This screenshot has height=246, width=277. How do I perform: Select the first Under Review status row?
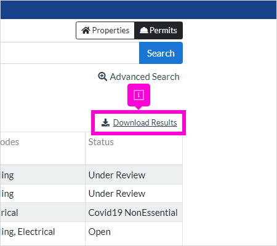(x=134, y=175)
